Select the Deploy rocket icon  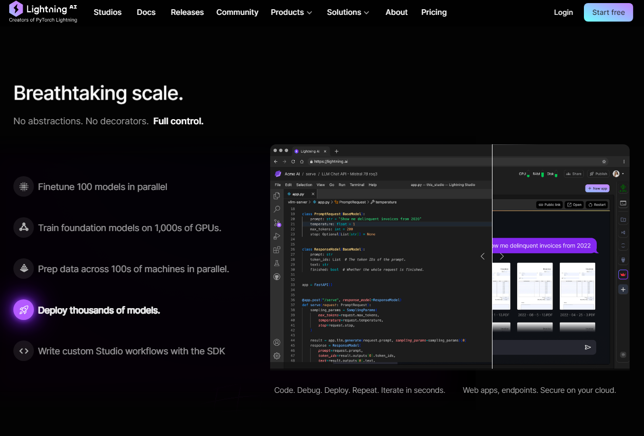tap(24, 310)
